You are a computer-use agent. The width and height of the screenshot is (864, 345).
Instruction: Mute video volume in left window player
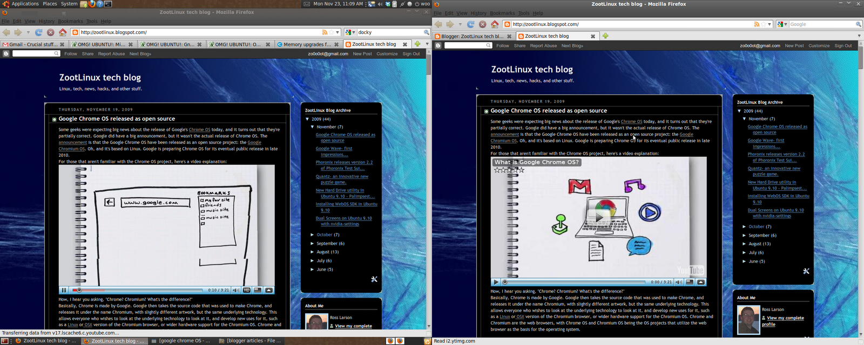tap(235, 290)
